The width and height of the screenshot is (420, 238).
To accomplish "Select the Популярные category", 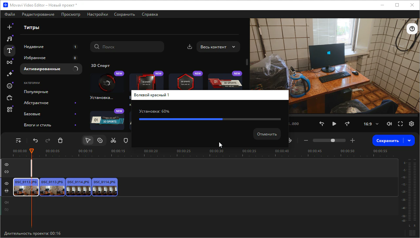I will tap(36, 92).
